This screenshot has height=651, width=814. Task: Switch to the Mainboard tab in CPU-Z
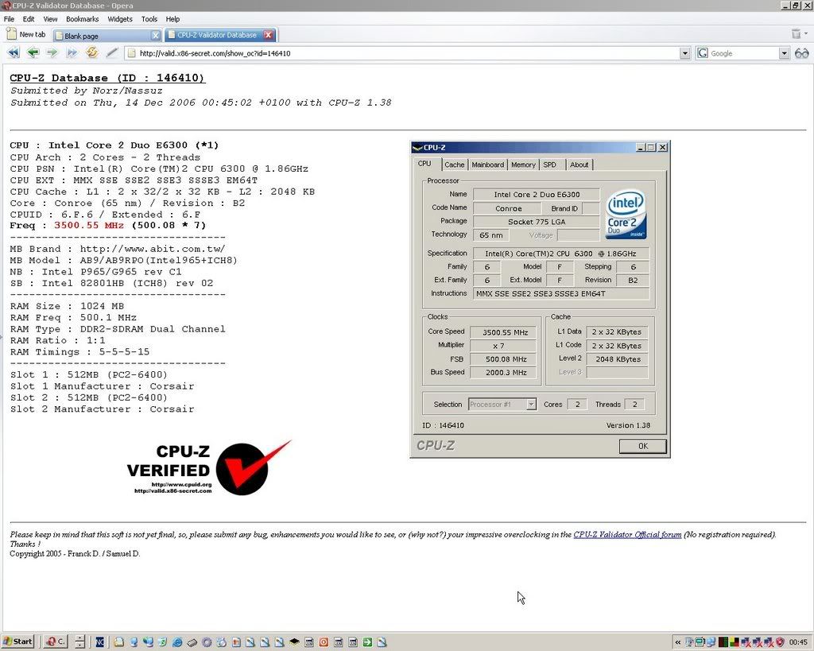[487, 165]
